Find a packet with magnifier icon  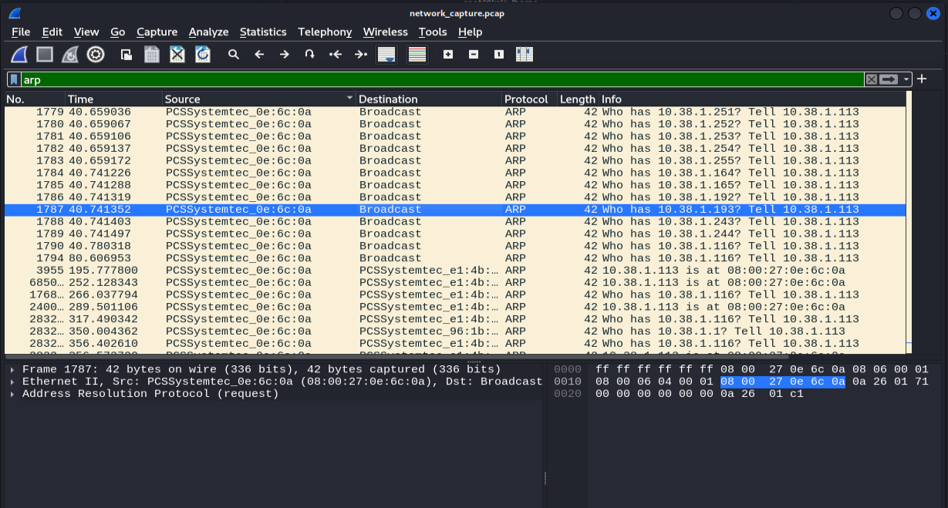[x=234, y=55]
